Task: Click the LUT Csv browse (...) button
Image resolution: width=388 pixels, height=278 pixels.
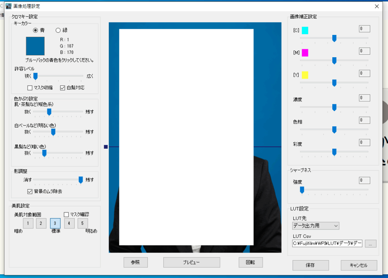Action: coord(370,243)
